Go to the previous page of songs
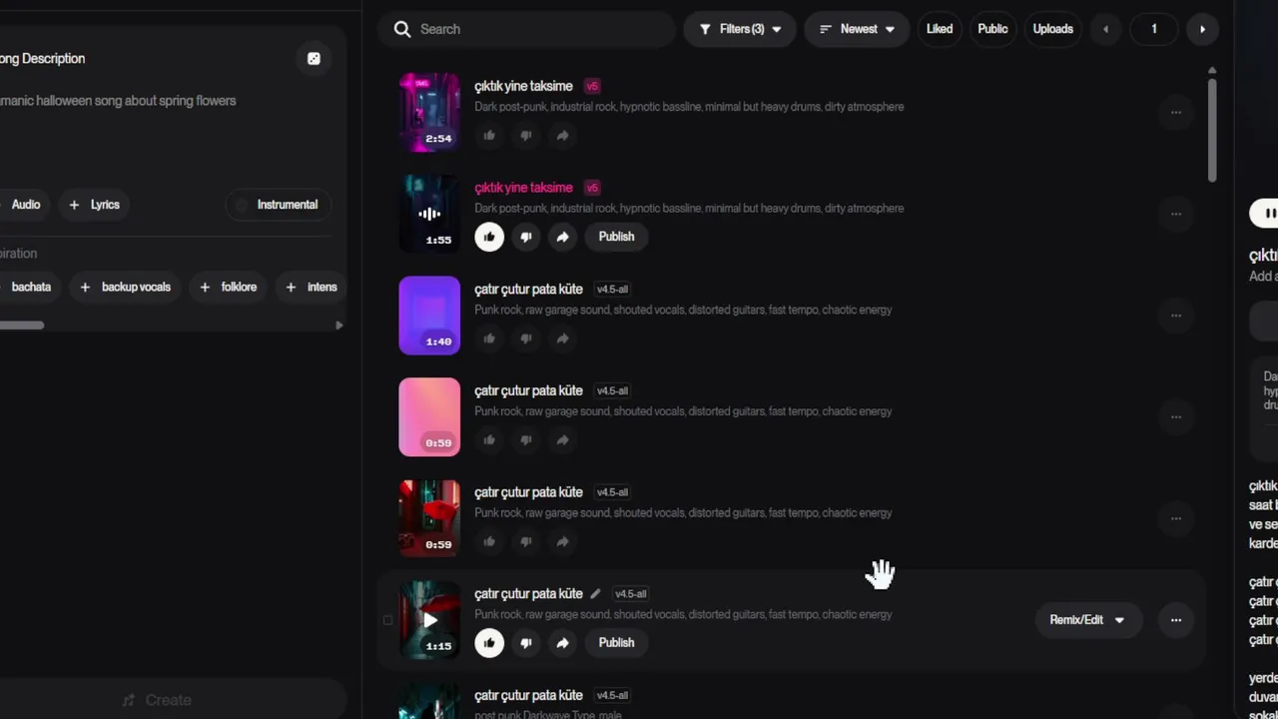This screenshot has height=719, width=1278. 1105,29
